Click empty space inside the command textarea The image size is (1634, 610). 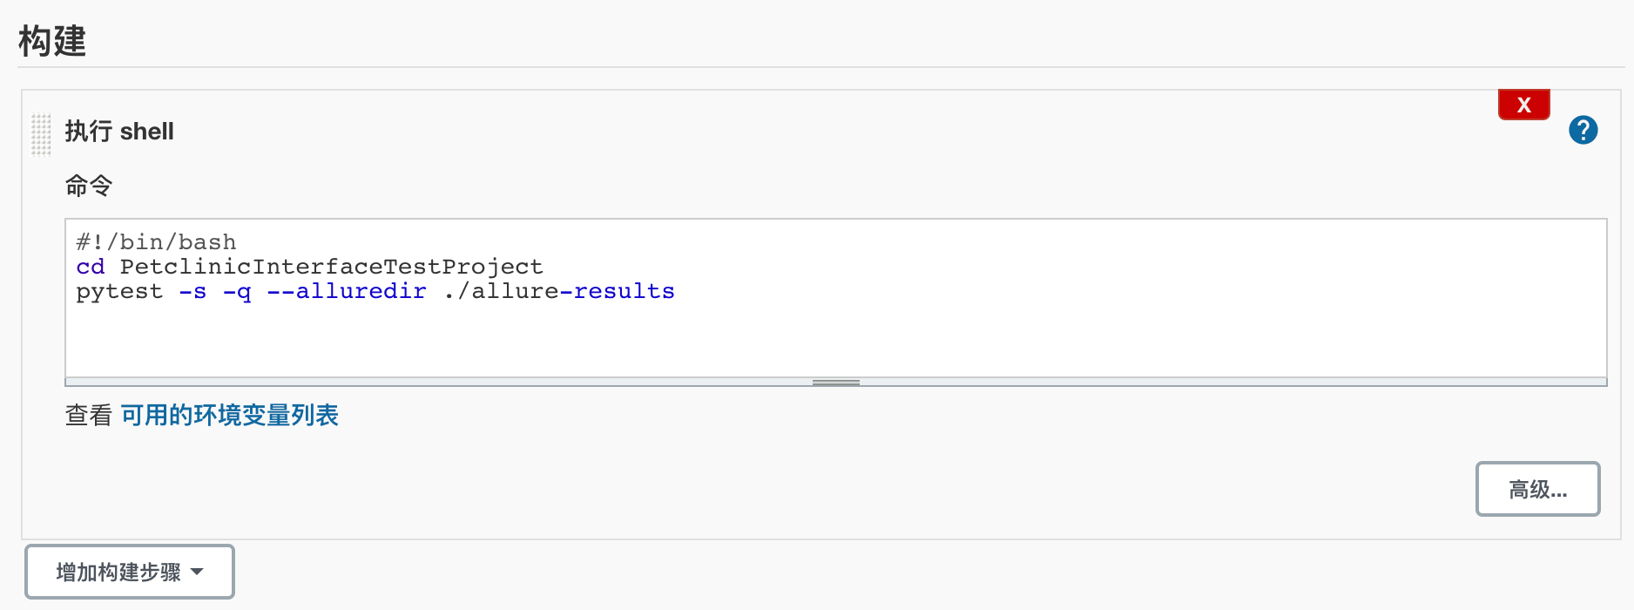(x=834, y=340)
